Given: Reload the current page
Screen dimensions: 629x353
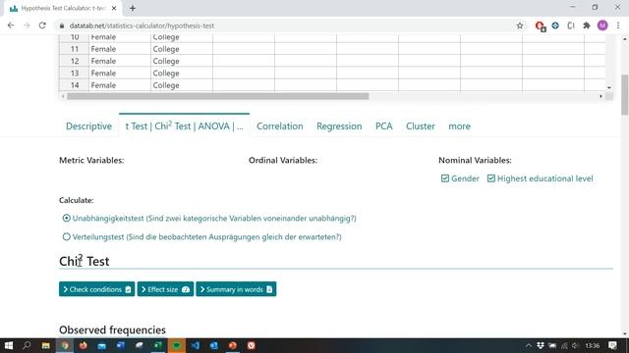Looking at the screenshot, I should point(42,25).
